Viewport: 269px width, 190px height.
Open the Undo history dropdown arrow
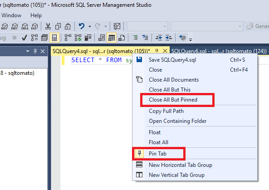point(90,26)
